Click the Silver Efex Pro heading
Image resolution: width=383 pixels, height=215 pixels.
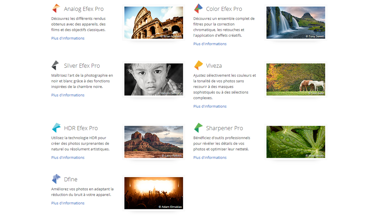point(82,65)
